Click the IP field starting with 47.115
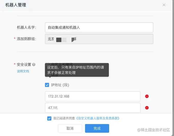This screenshot has width=174, height=136. coord(93,108)
